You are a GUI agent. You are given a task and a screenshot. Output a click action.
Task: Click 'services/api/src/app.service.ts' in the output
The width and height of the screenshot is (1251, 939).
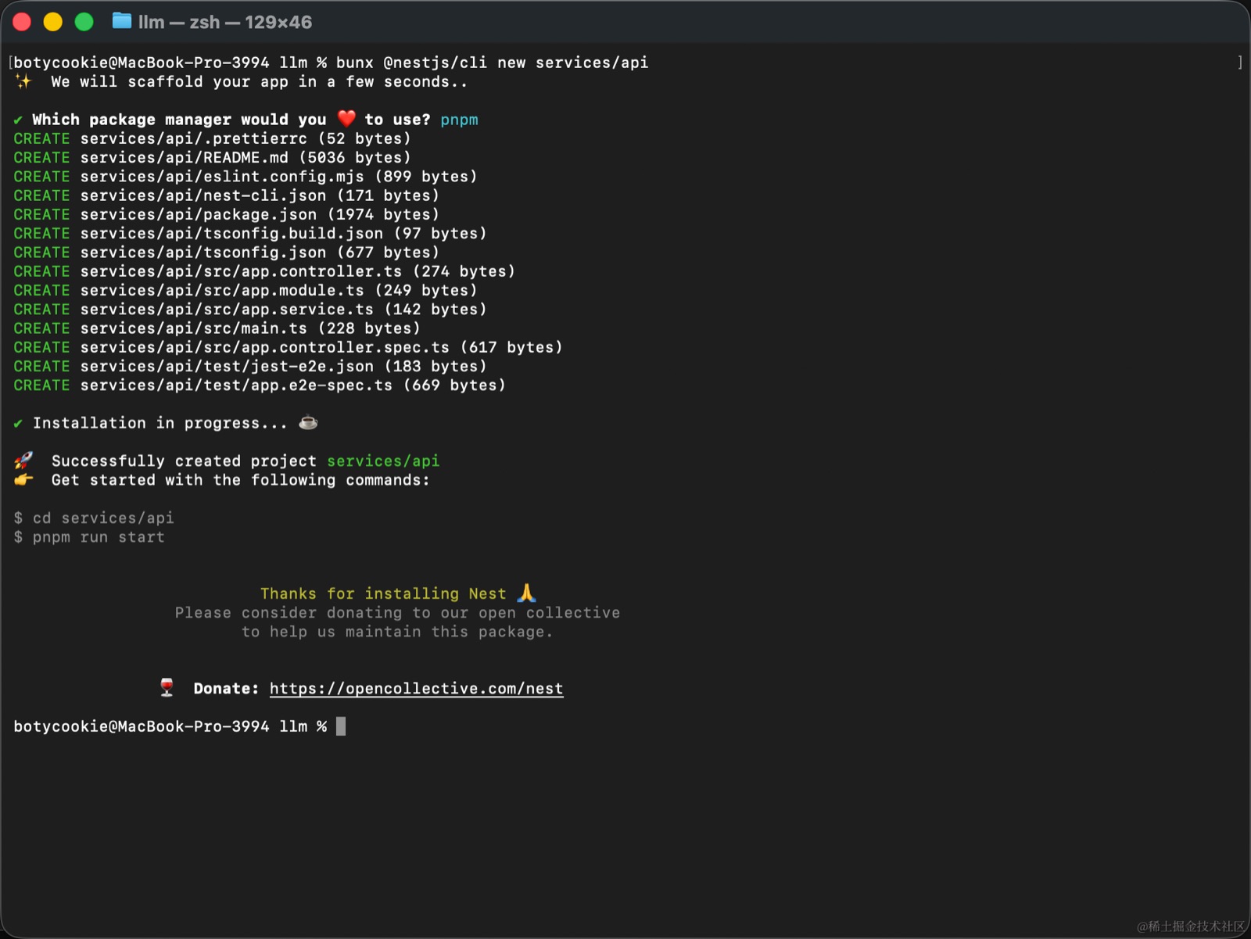pyautogui.click(x=227, y=309)
